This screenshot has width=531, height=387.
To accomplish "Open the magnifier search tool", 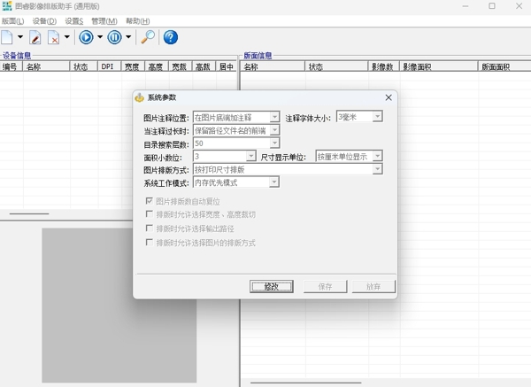I will coord(148,37).
